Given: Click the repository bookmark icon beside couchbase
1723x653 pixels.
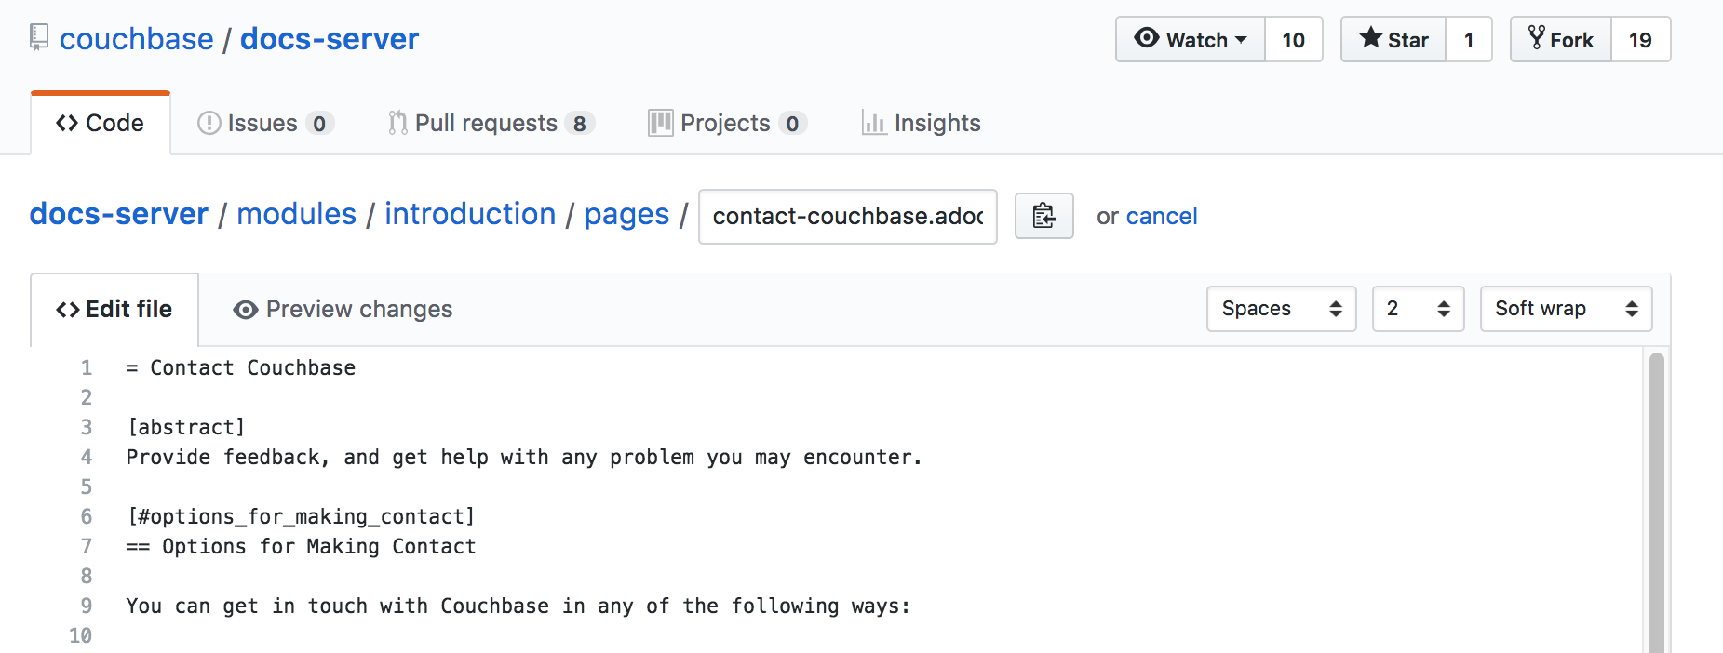Looking at the screenshot, I should click(x=38, y=37).
